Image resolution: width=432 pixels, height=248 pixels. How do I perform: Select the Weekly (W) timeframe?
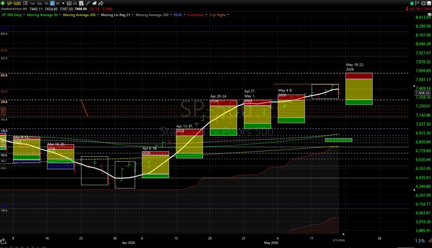click(x=57, y=3)
